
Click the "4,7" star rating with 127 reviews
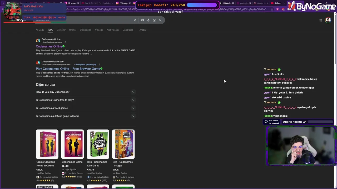click(97, 181)
